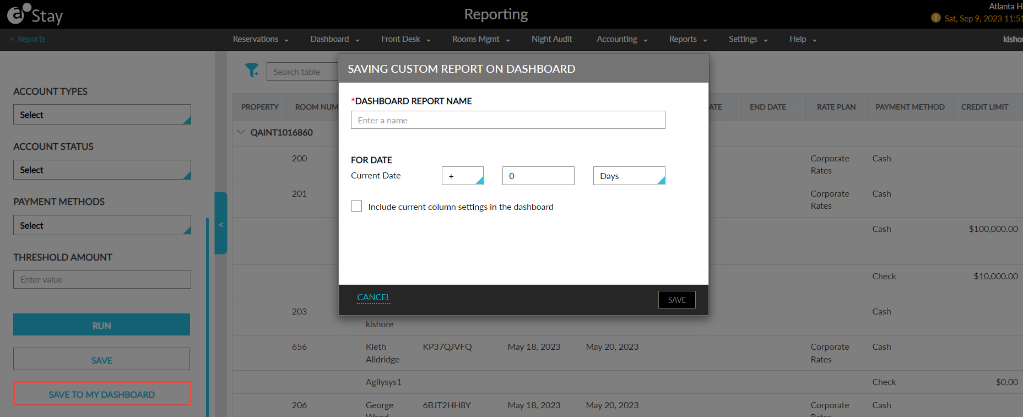The height and width of the screenshot is (417, 1023).
Task: Click CANCEL in the dialog
Action: pos(374,297)
